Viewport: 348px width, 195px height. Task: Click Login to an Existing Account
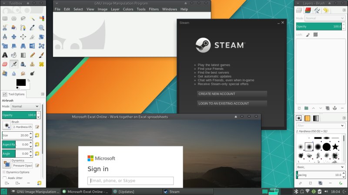click(x=232, y=104)
